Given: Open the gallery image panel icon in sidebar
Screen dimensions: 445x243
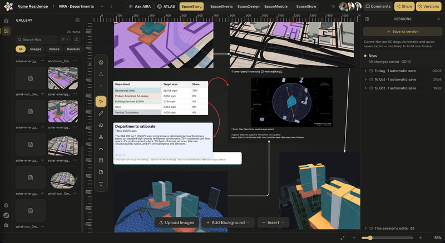Looking at the screenshot, I should coord(6,31).
